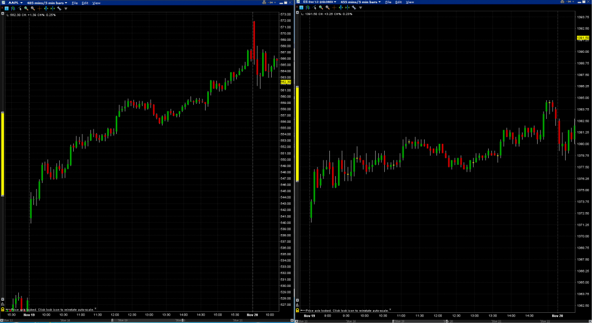Dismiss the AAPL price axis locked message

pos(95,309)
